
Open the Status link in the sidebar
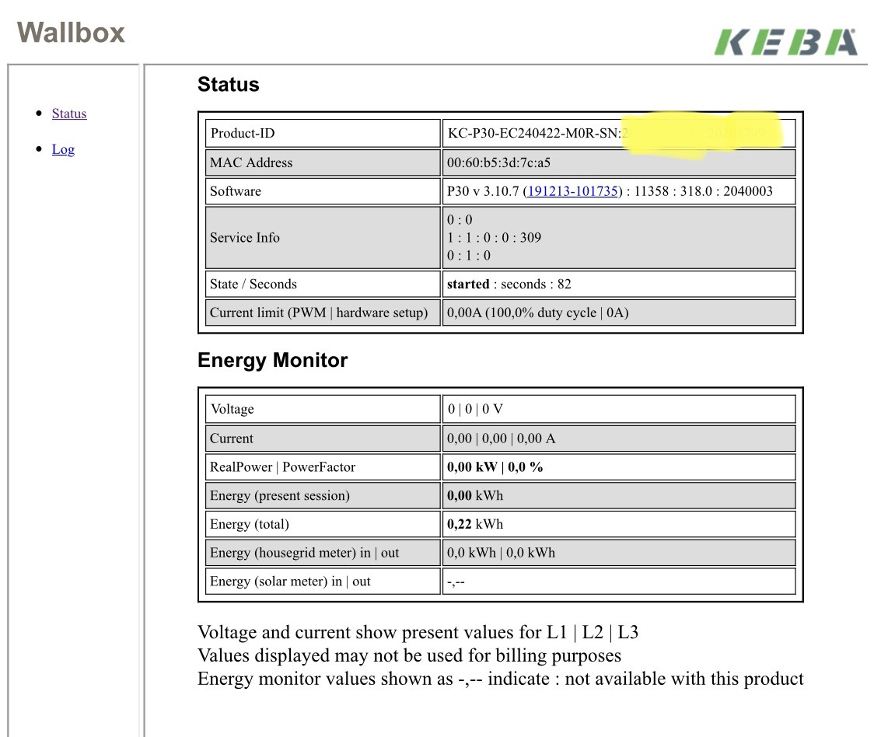[69, 114]
